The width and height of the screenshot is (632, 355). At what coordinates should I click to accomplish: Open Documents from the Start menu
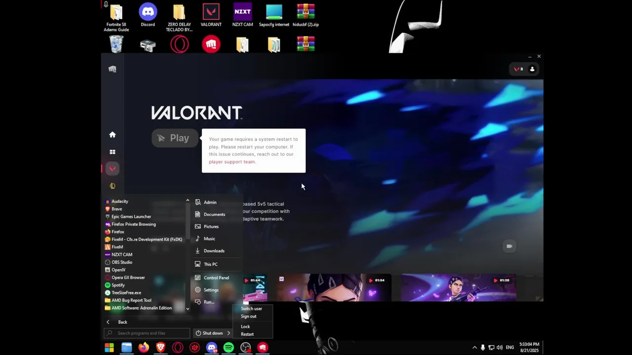tap(214, 214)
